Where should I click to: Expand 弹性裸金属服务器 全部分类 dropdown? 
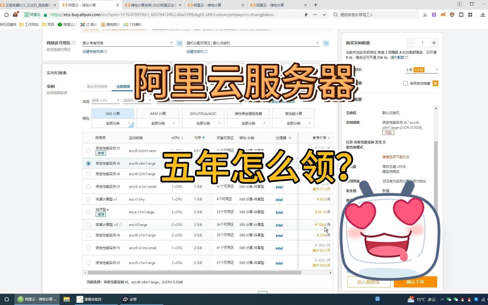coord(248,123)
